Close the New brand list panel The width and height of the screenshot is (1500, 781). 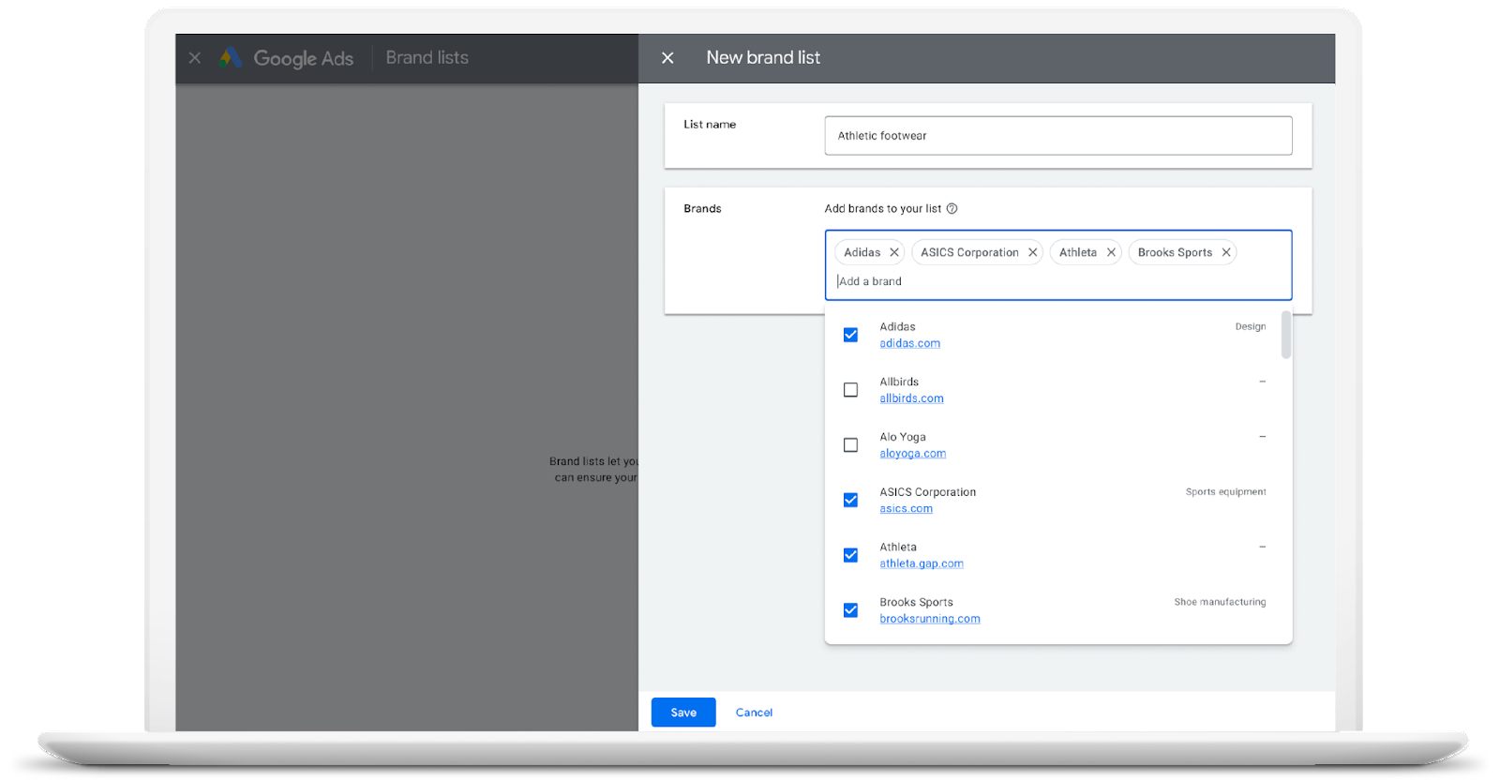pos(667,58)
